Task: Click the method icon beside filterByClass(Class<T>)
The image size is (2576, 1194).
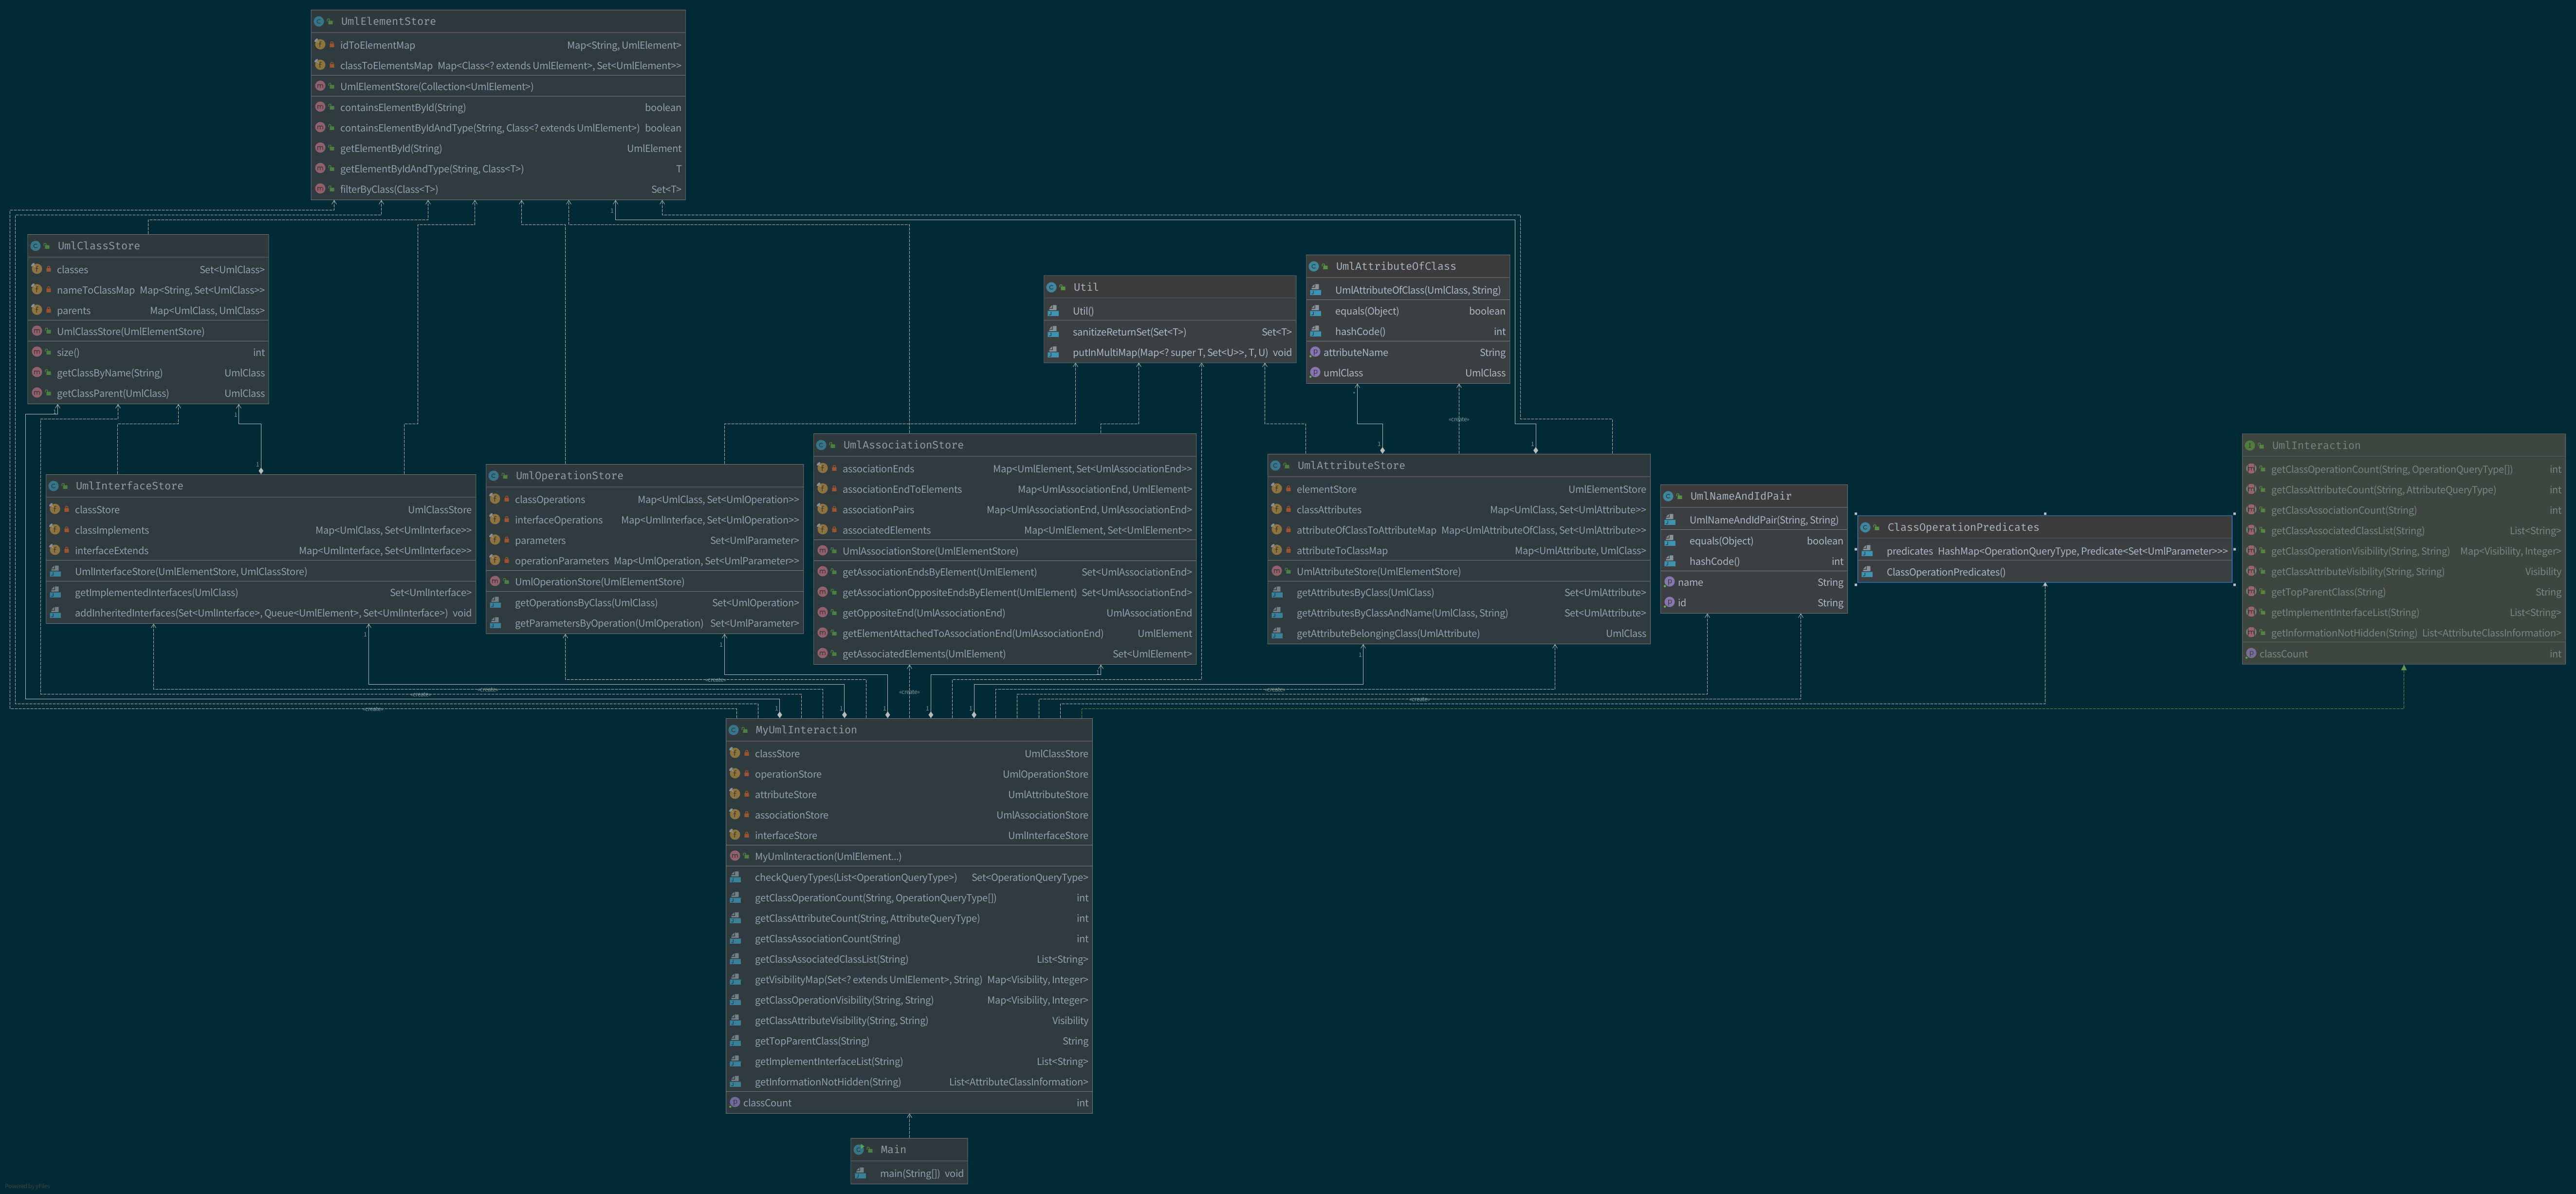Action: coord(320,189)
